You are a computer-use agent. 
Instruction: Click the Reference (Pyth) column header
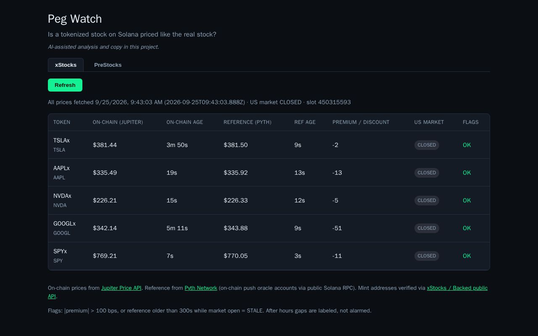[x=248, y=122]
